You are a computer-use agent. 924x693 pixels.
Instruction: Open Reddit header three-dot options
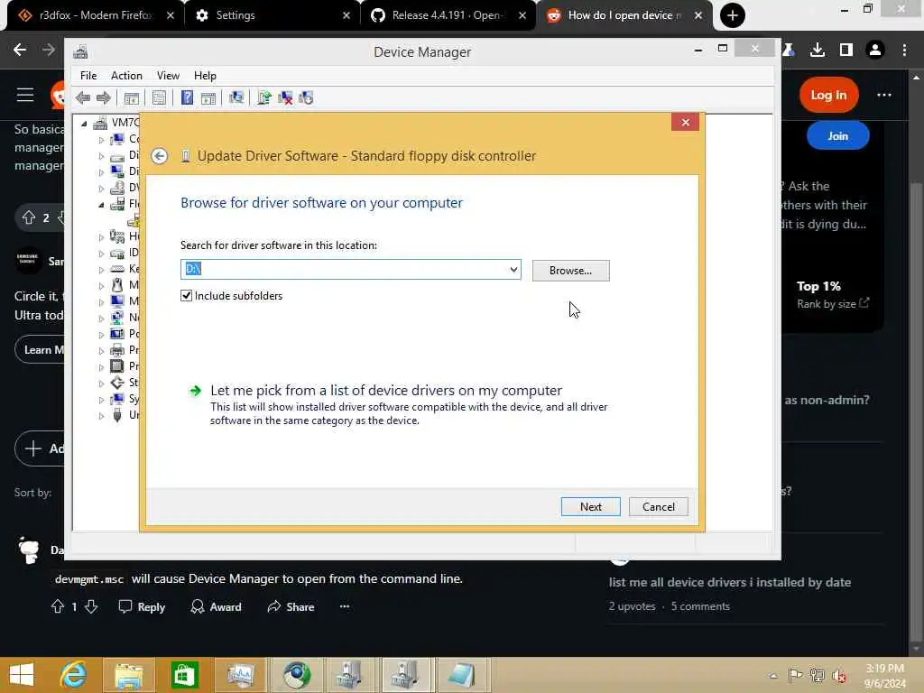884,95
